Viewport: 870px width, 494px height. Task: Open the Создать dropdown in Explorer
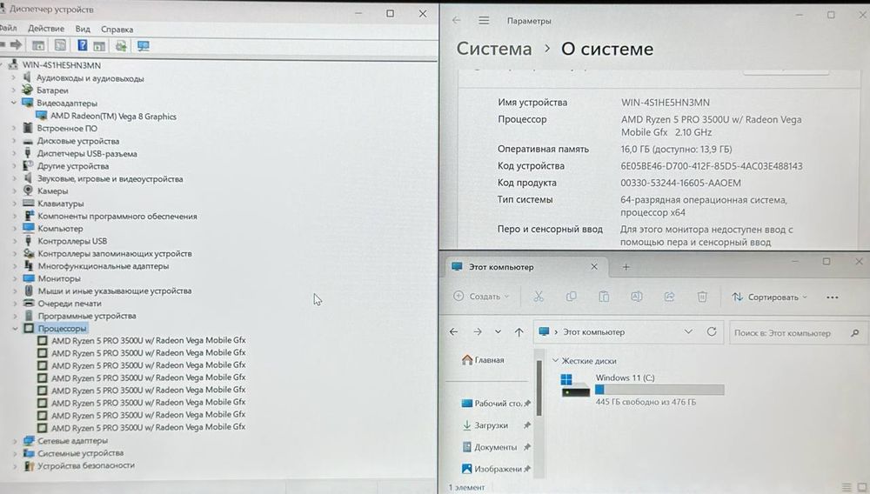(x=481, y=297)
